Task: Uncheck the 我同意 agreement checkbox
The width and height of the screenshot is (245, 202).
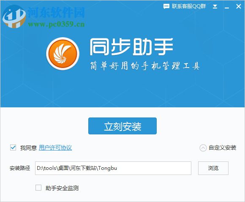Action: pos(13,147)
